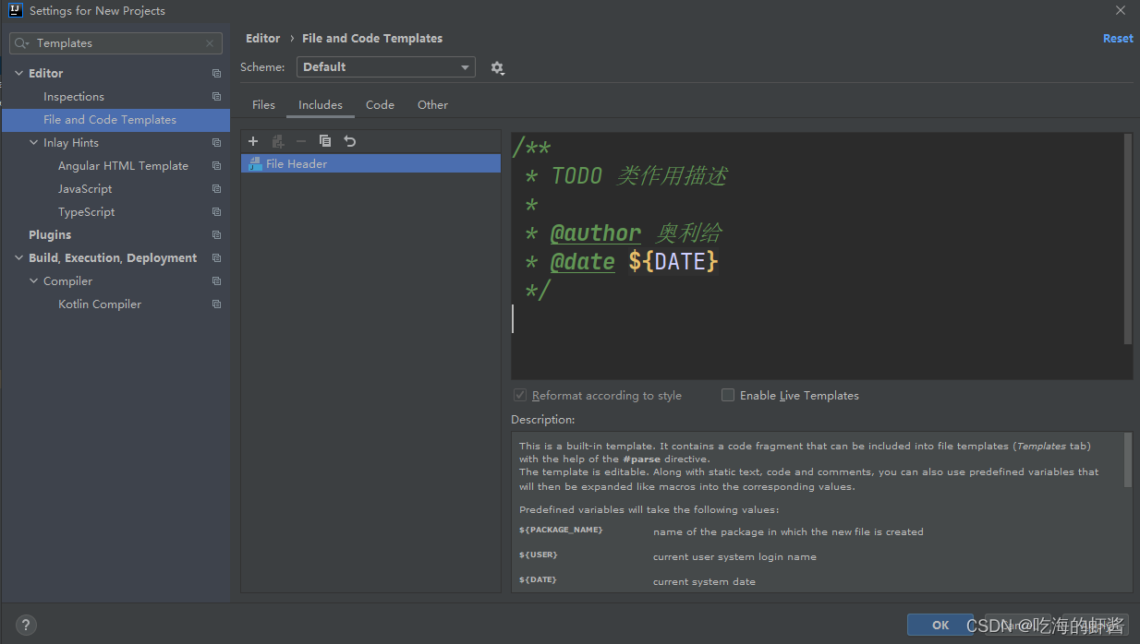Clear search text with the X icon
The image size is (1140, 644).
211,43
